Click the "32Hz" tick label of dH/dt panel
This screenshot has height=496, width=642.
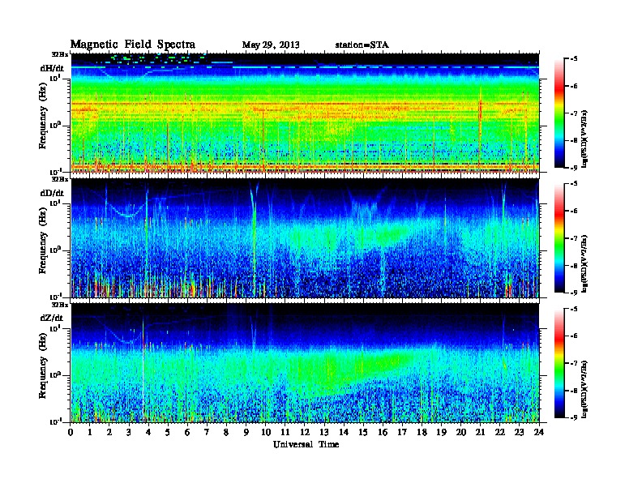[59, 54]
